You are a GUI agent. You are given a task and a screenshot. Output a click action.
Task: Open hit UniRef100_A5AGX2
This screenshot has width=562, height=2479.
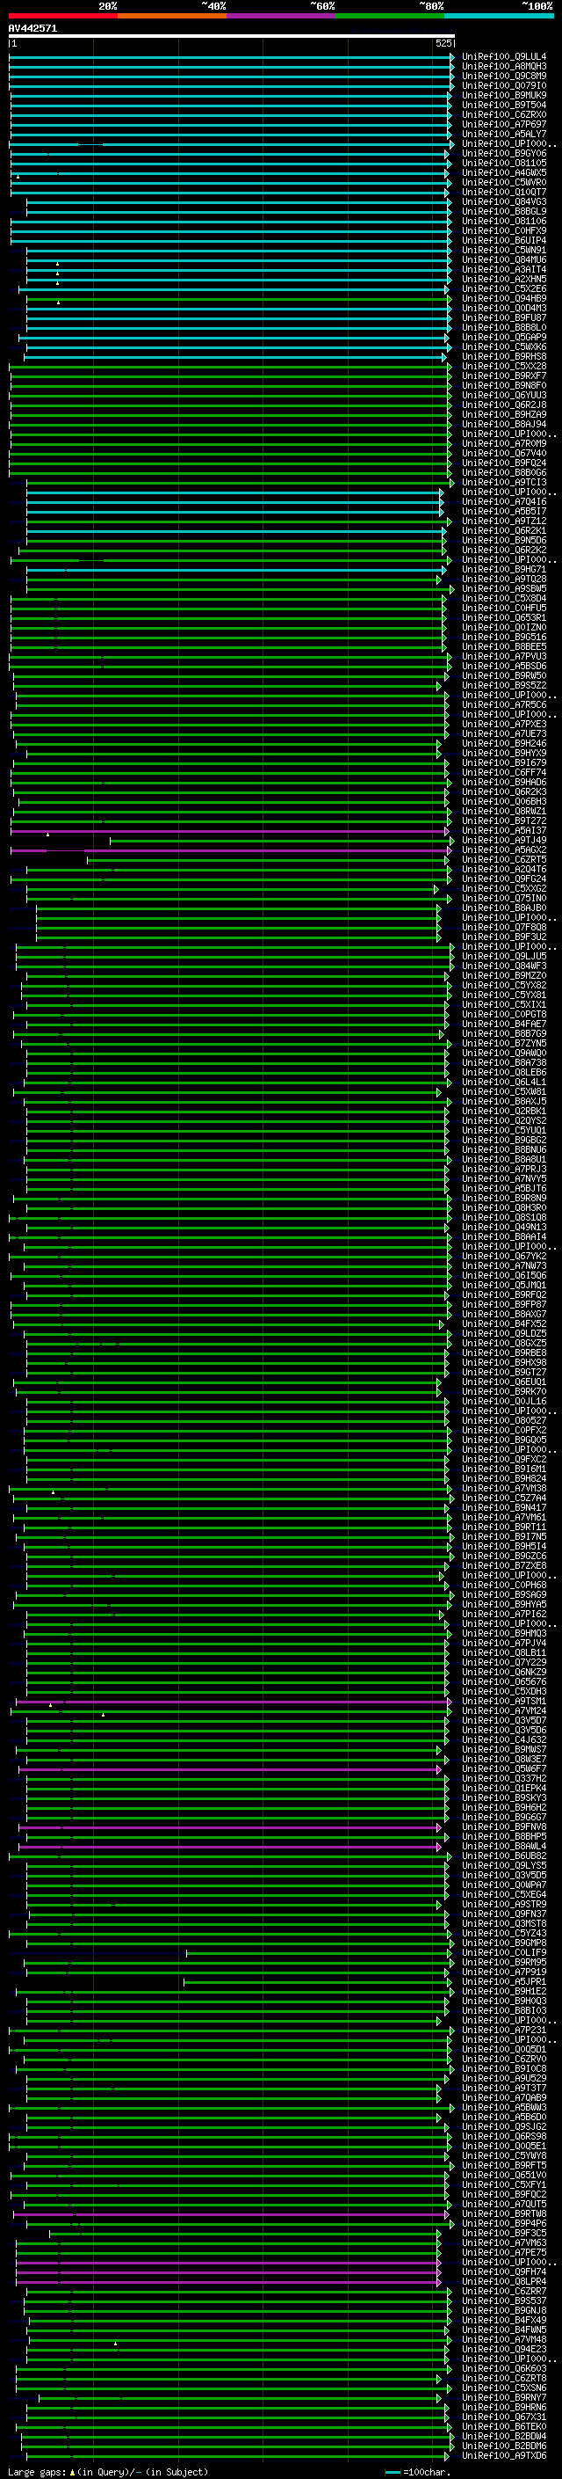click(x=503, y=850)
